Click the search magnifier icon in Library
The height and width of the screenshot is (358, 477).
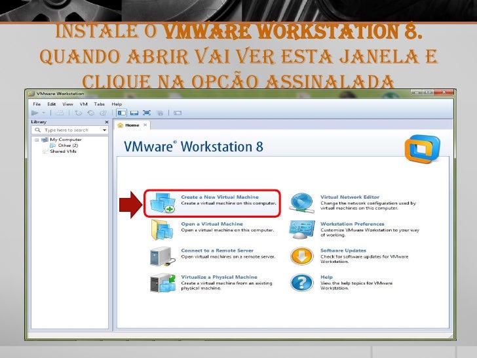pos(38,130)
